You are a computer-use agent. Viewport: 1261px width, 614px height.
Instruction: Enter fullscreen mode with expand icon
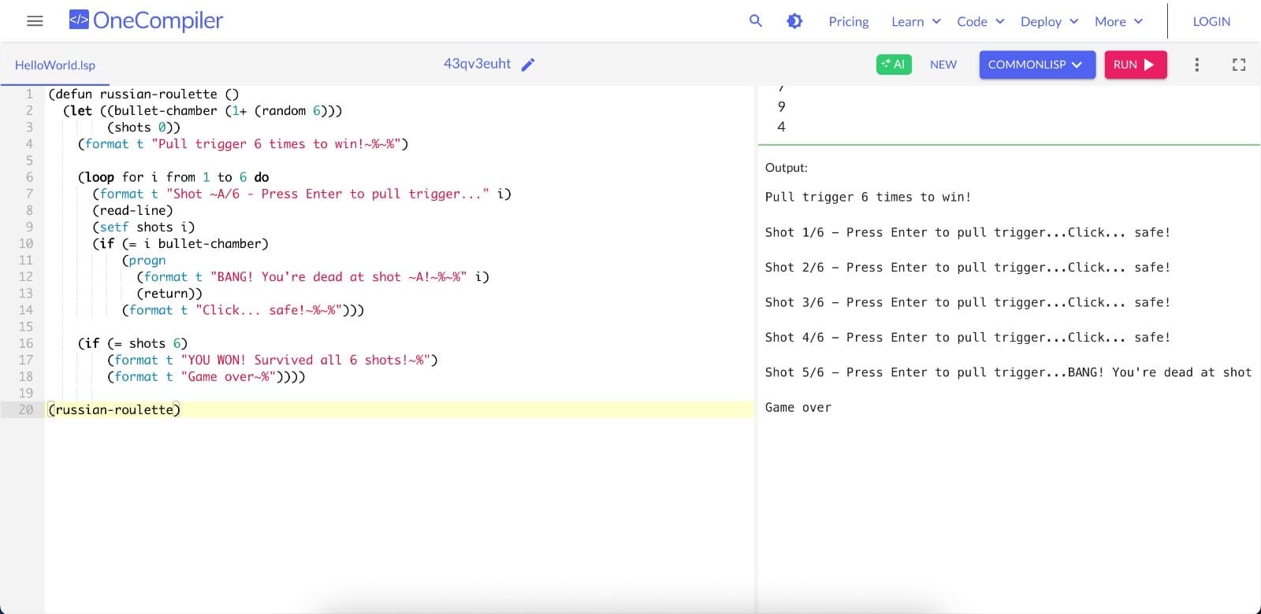[1239, 65]
